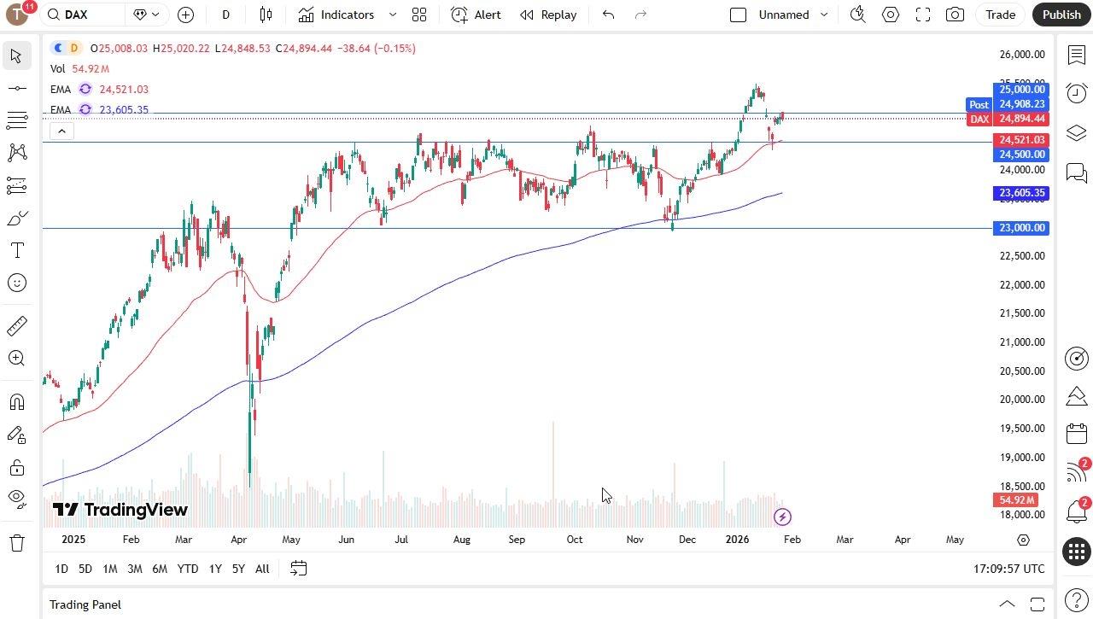The width and height of the screenshot is (1093, 619).
Task: Click the Publish button
Action: pyautogui.click(x=1061, y=15)
